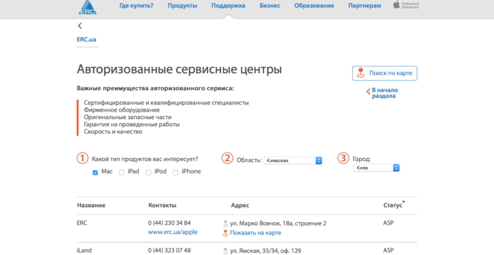This screenshot has height=255, width=494.
Task: Follow the В начало раздела link
Action: pos(385,93)
